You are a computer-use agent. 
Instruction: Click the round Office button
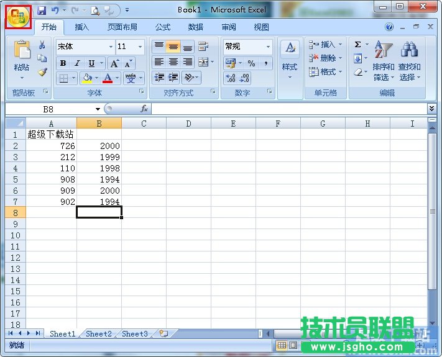click(18, 17)
